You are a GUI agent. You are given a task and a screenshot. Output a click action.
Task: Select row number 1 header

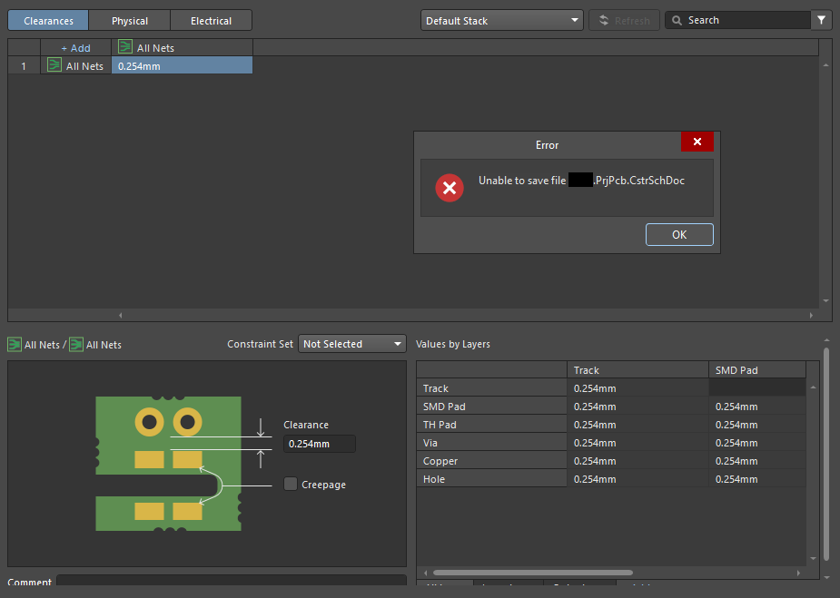(x=24, y=66)
